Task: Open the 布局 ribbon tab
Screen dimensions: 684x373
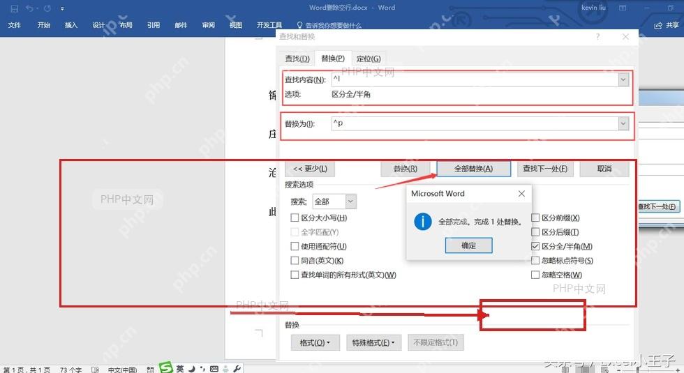Action: [x=126, y=25]
